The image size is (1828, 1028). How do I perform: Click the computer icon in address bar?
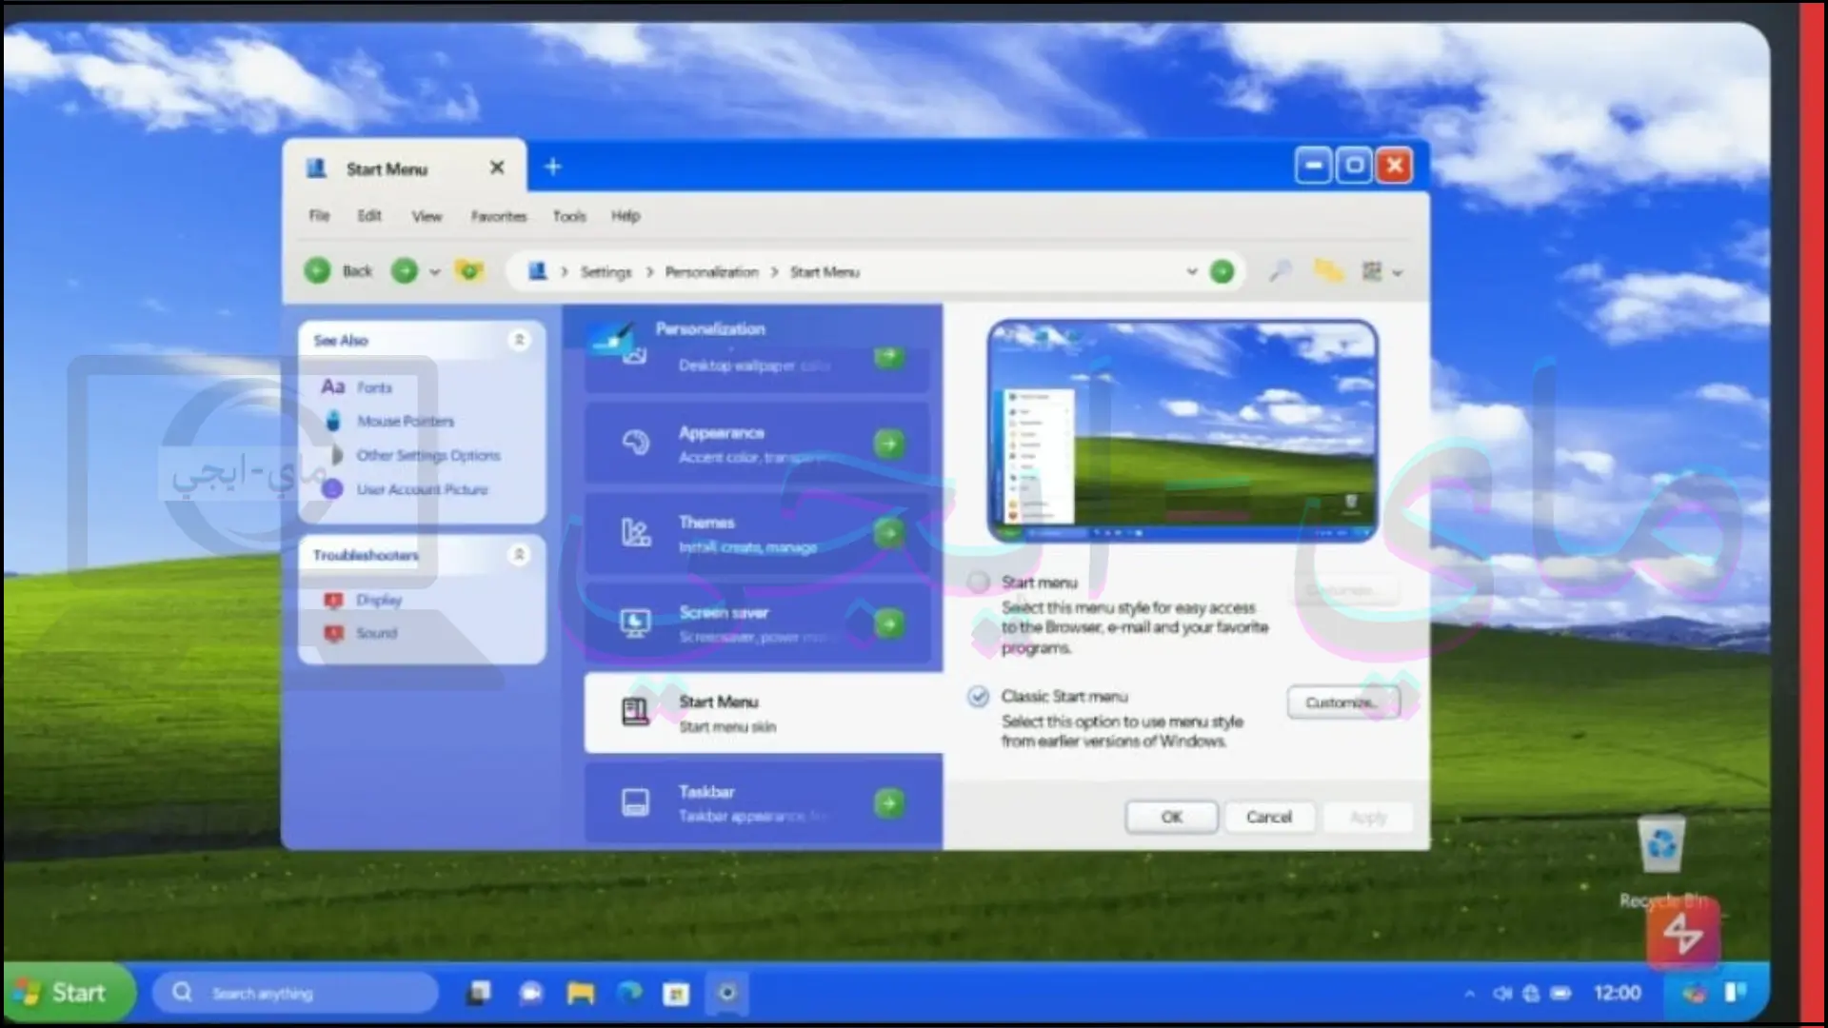coord(538,271)
